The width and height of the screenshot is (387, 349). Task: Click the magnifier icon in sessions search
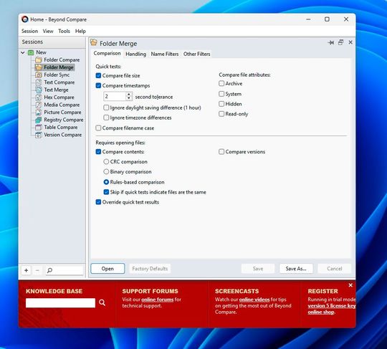pos(49,270)
